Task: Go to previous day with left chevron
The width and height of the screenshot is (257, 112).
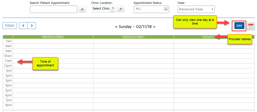Action: point(23,26)
